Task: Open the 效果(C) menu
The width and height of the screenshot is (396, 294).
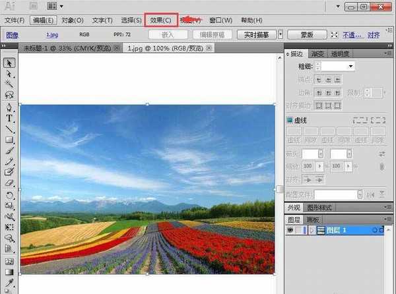Action: (160, 20)
